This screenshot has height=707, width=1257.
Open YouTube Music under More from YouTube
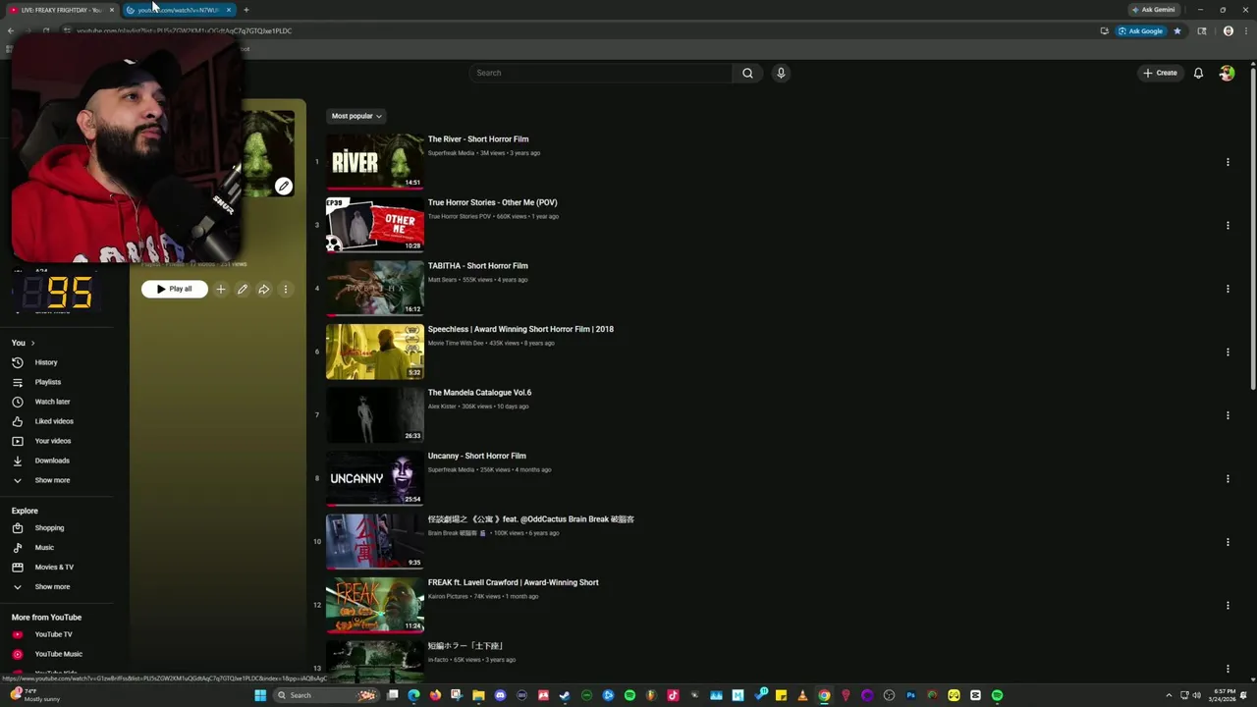coord(58,654)
